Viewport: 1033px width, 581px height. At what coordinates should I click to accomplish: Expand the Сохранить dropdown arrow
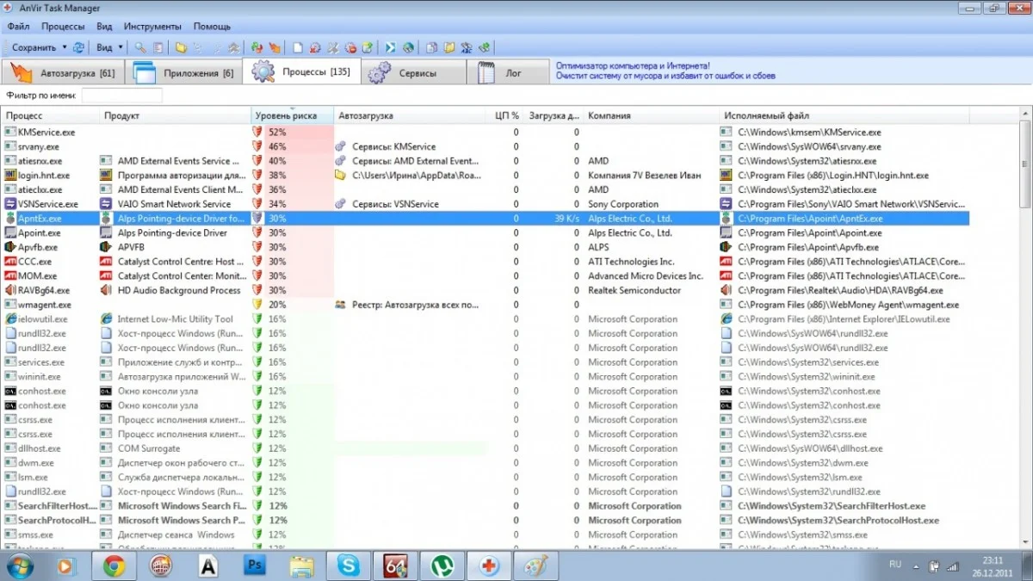(x=65, y=48)
